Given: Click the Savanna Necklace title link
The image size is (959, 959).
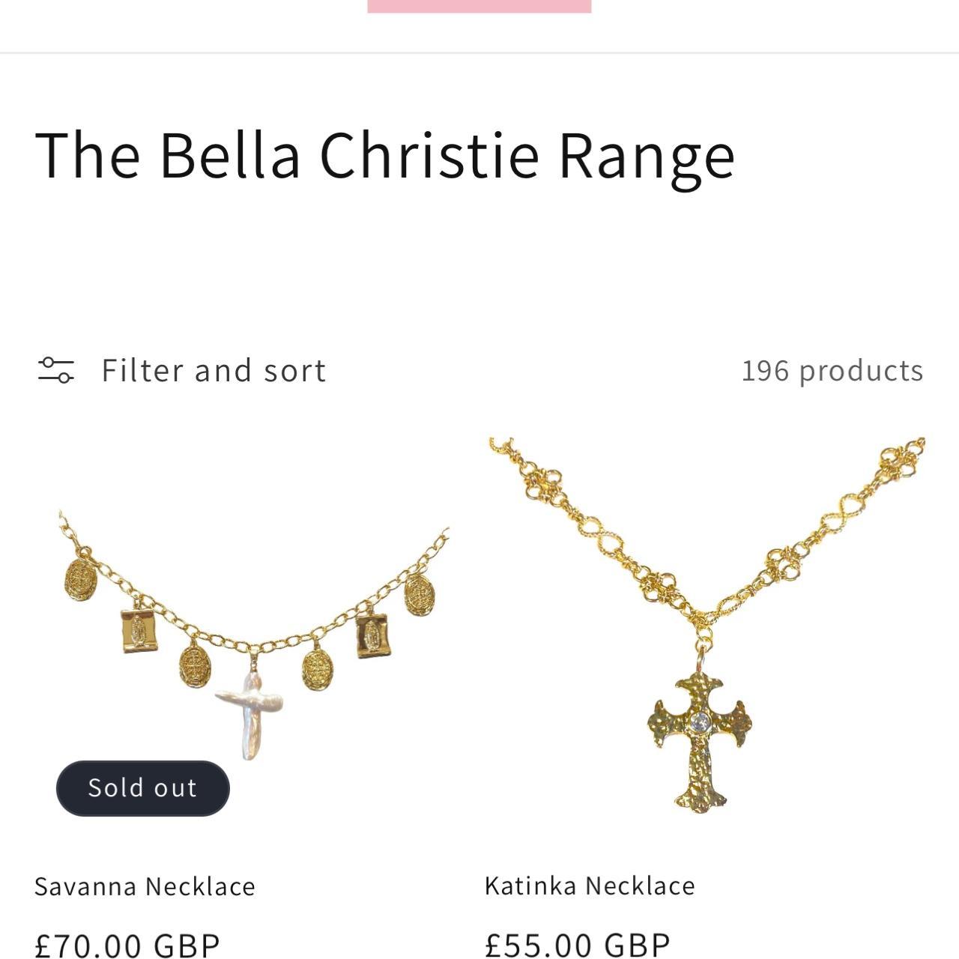Looking at the screenshot, I should coord(145,886).
